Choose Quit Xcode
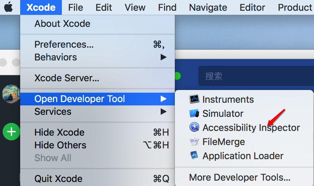314x186 pixels. (x=97, y=179)
